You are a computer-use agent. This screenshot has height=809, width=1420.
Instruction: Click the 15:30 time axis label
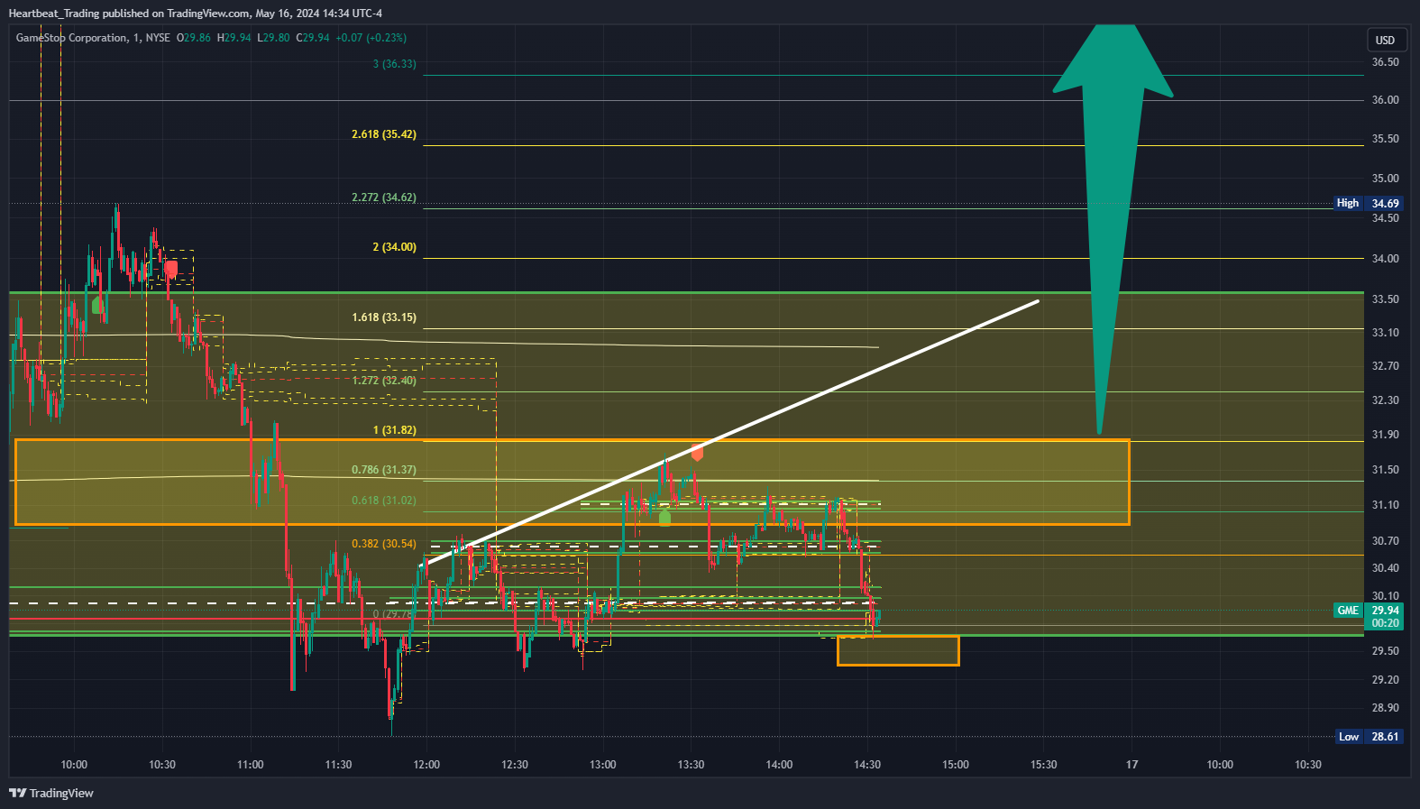(1043, 765)
